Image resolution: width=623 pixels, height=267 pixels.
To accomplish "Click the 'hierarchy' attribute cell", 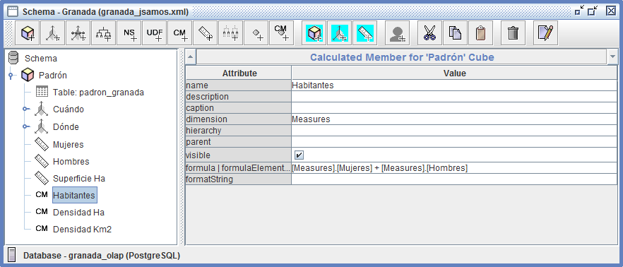I will pyautogui.click(x=239, y=130).
